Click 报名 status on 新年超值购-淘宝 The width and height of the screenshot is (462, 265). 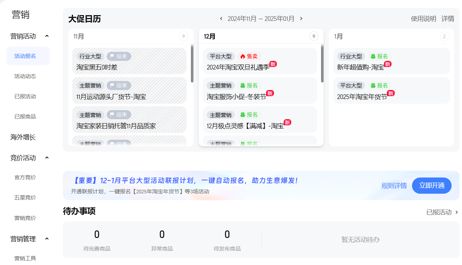[x=379, y=56]
